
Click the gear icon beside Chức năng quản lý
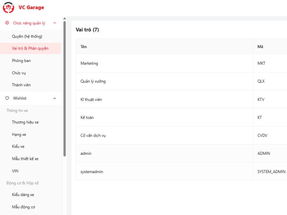coord(7,23)
